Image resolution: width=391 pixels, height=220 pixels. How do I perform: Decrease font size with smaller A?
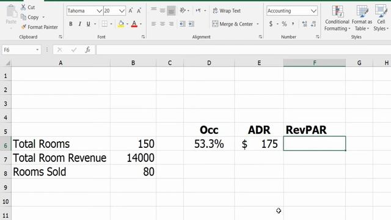[139, 10]
